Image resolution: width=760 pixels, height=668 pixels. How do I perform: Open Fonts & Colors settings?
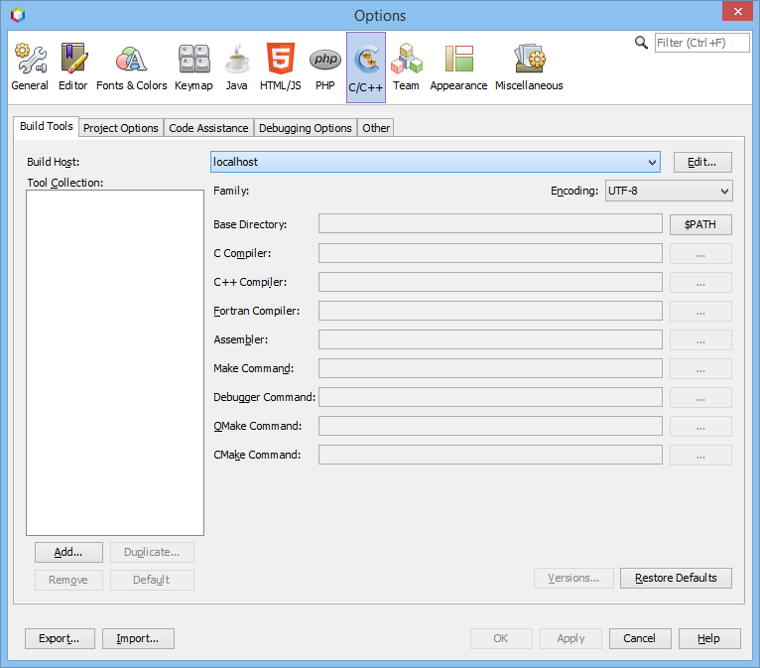[131, 67]
